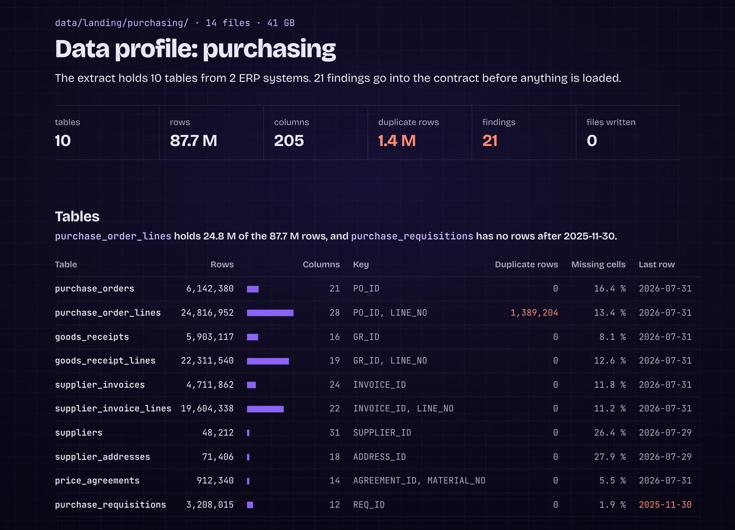Viewport: 735px width, 530px height.
Task: Click the last row date 2025-11-30
Action: pos(665,505)
